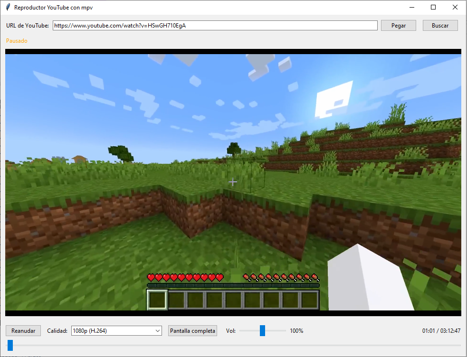The width and height of the screenshot is (467, 357).
Task: Minimize the Reproductor YouTube window
Action: point(411,7)
